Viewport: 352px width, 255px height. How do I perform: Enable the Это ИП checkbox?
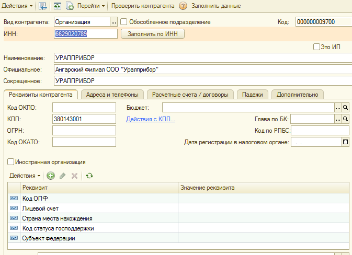pyautogui.click(x=316, y=47)
